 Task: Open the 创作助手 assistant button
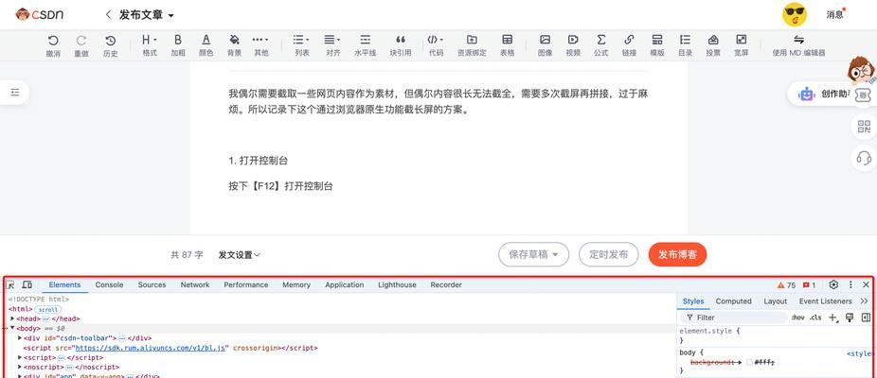820,94
